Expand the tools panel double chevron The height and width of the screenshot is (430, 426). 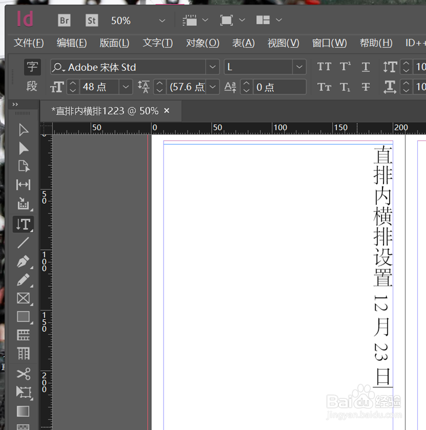[x=15, y=104]
